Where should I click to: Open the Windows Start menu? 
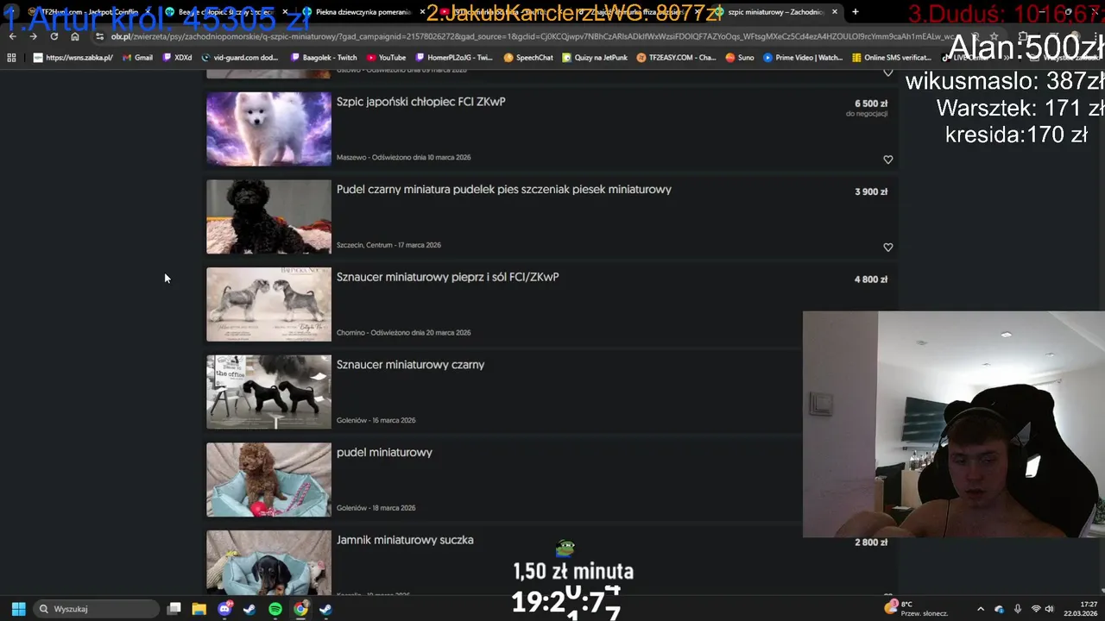tap(18, 609)
